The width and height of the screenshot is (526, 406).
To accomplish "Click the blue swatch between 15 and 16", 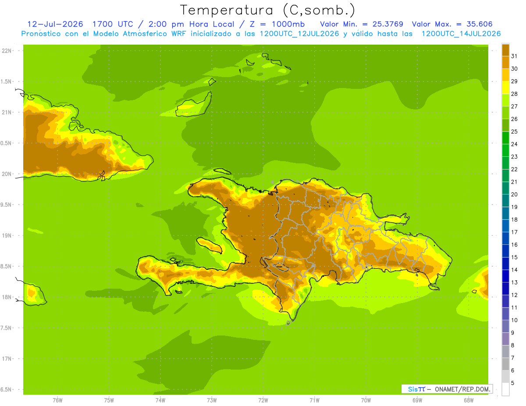I will click(x=505, y=251).
